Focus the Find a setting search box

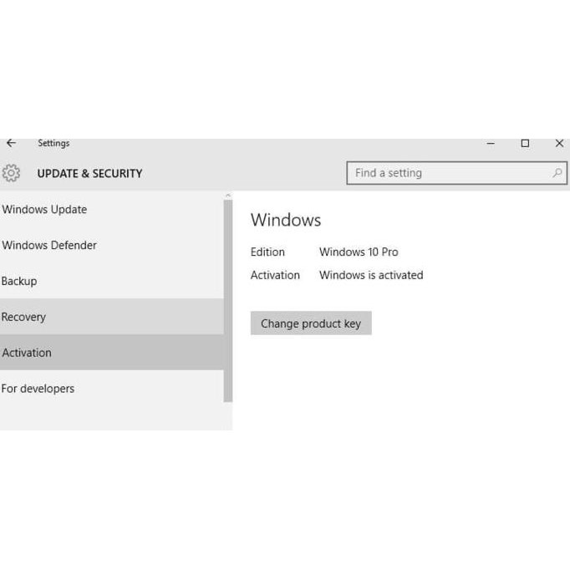point(456,173)
